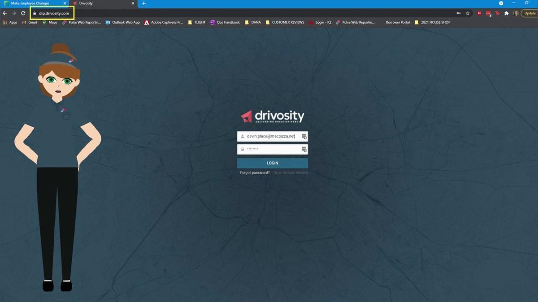Click the lock icon in address bar
538x302 pixels.
(34, 13)
